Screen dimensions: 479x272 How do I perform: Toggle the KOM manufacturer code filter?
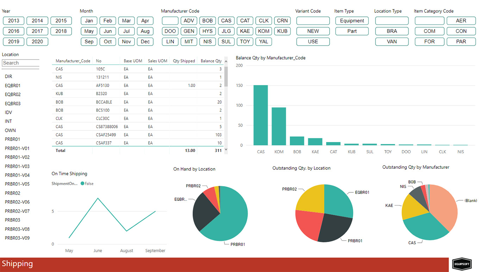tap(263, 31)
